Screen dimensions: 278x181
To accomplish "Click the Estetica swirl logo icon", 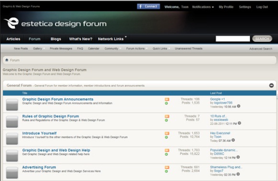I will point(11,23).
